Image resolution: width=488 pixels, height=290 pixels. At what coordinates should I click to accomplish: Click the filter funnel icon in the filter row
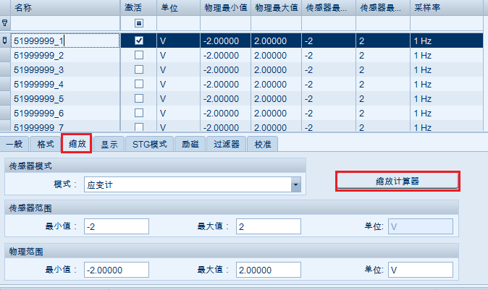(x=4, y=22)
